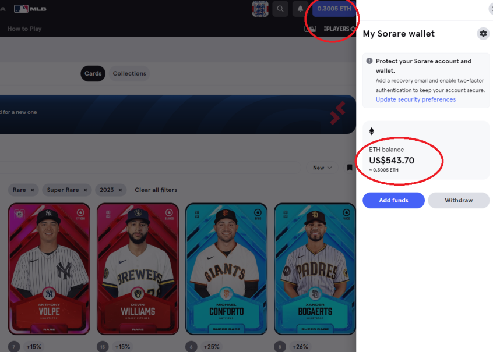Open the Devin Williams card

[138, 269]
